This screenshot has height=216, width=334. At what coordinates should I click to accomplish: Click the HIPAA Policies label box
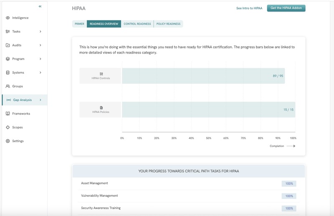100,109
